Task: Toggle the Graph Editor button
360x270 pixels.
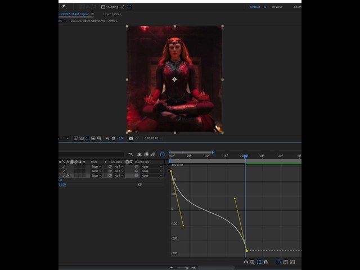Action: tap(163, 154)
